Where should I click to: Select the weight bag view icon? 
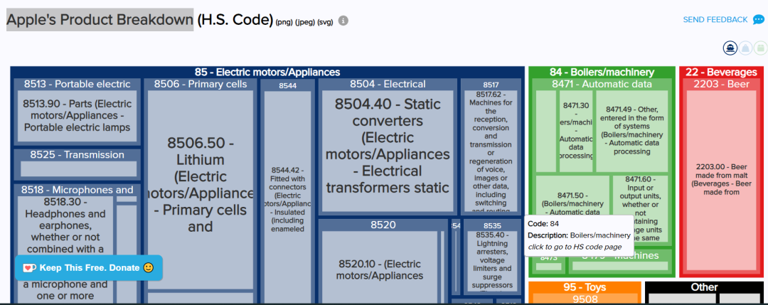pyautogui.click(x=746, y=48)
